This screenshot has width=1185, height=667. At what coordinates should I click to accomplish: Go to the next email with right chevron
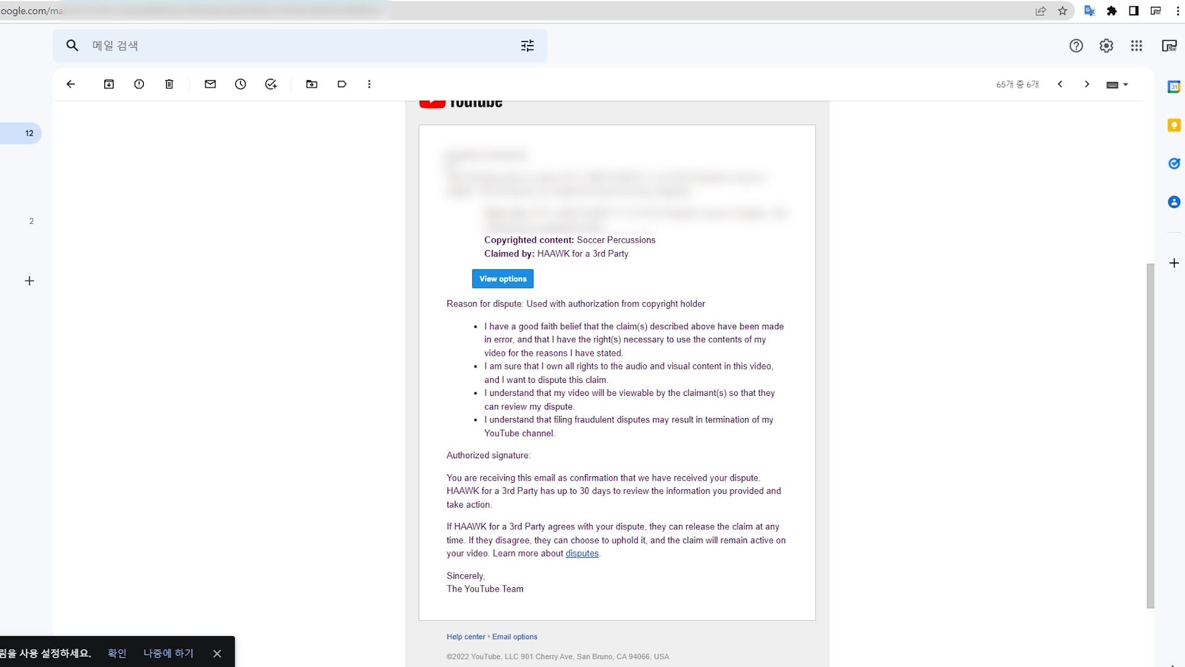[1087, 84]
